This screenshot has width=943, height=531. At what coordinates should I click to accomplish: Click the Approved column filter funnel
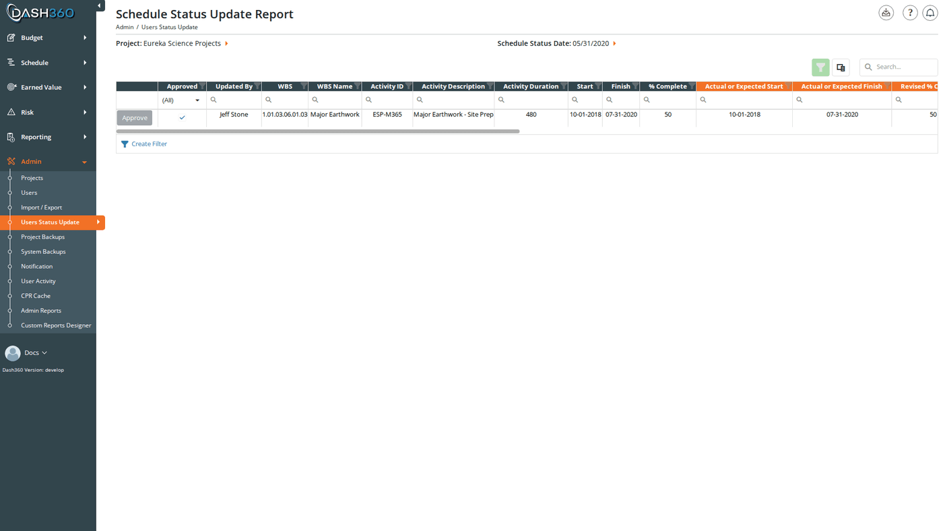coord(202,86)
